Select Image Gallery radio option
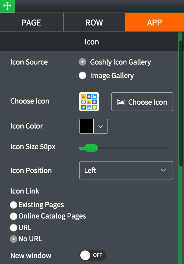The image size is (184, 264). click(x=83, y=76)
